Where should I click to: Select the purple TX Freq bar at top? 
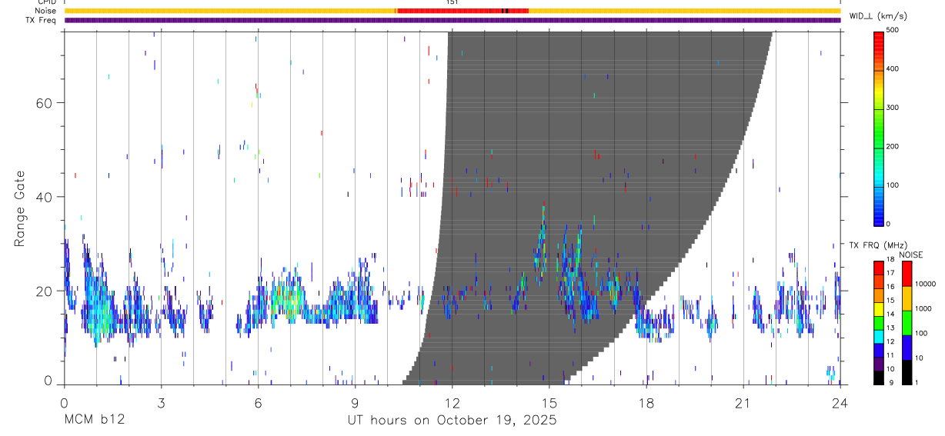click(x=452, y=20)
